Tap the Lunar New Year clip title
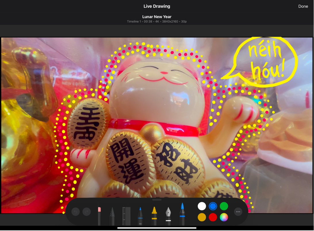This screenshot has height=231, width=314. coord(157,17)
